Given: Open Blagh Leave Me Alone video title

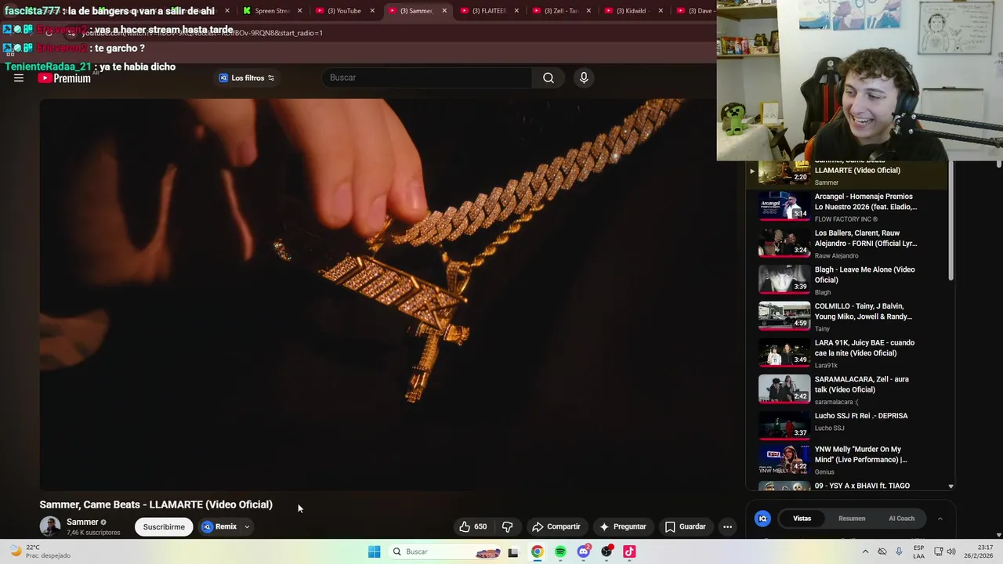Looking at the screenshot, I should (864, 274).
